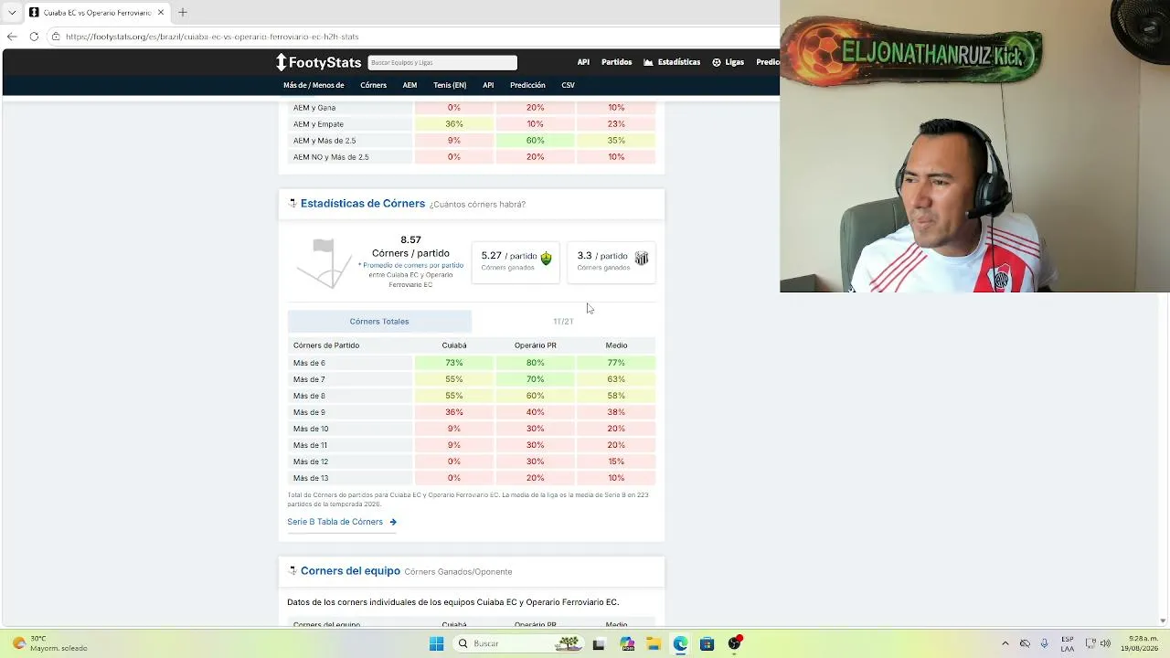Image resolution: width=1170 pixels, height=658 pixels.
Task: Select the API item in the sub-menu bar
Action: 488,85
